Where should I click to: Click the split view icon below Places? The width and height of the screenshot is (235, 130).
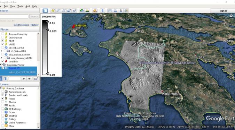point(5,79)
